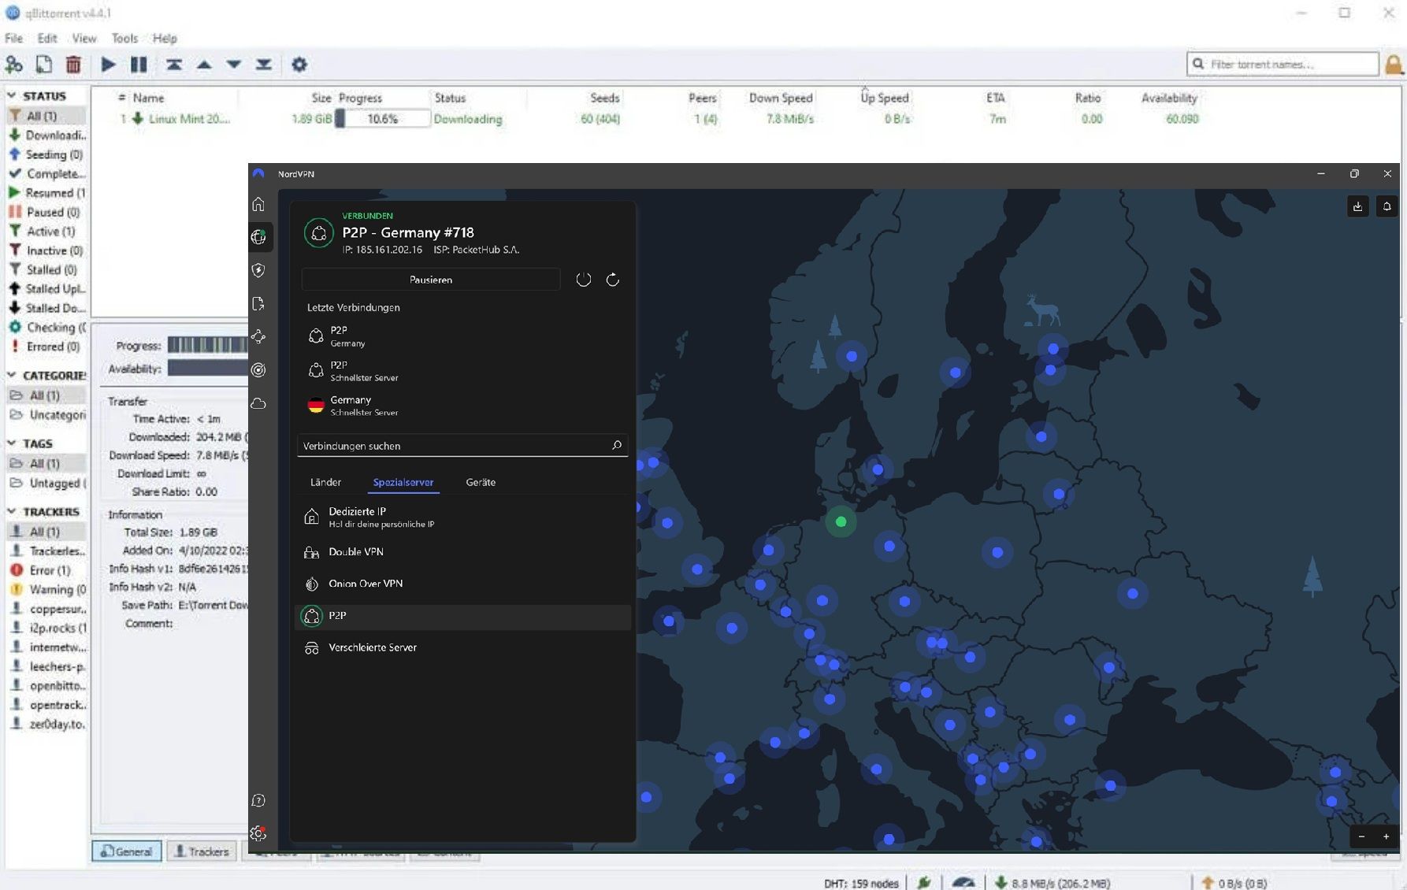The width and height of the screenshot is (1407, 890).
Task: Open NordVPN help question mark icon
Action: point(258,800)
